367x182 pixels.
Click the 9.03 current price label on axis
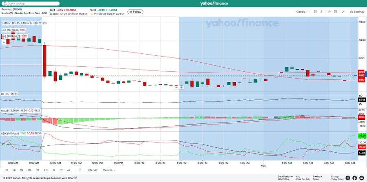(361, 75)
